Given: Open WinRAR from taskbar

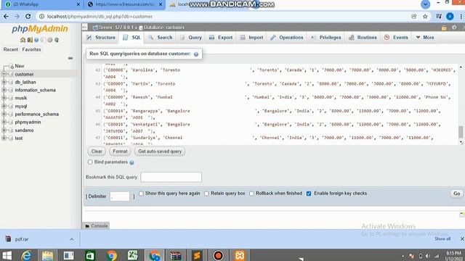Looking at the screenshot, I should tap(175, 255).
